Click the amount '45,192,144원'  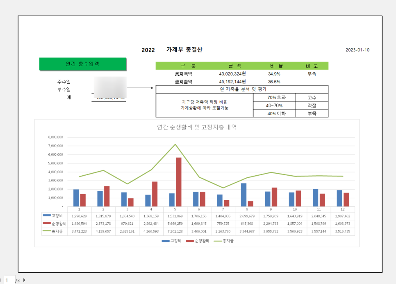pyautogui.click(x=232, y=81)
